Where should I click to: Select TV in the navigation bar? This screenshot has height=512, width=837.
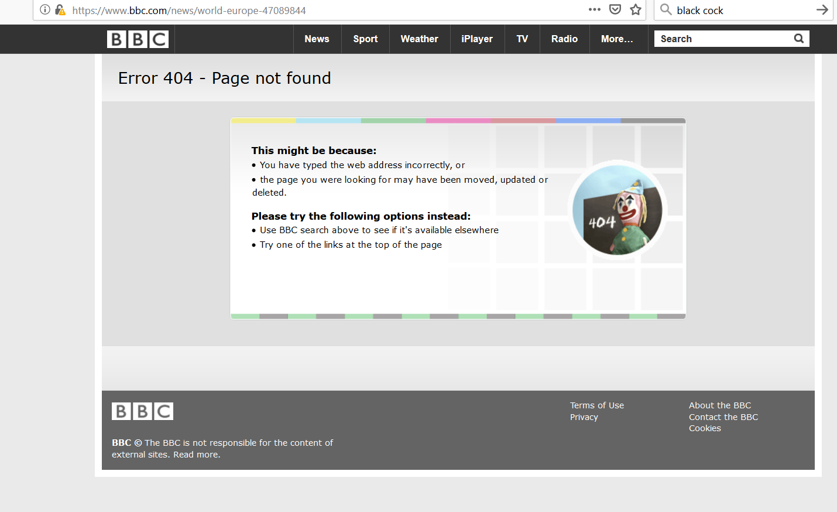pos(522,39)
